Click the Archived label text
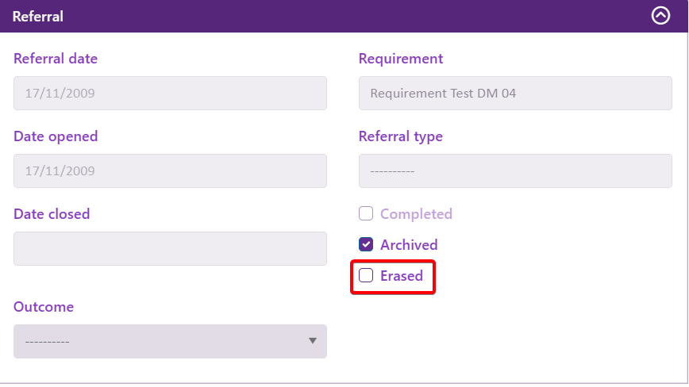The width and height of the screenshot is (689, 387). 409,245
